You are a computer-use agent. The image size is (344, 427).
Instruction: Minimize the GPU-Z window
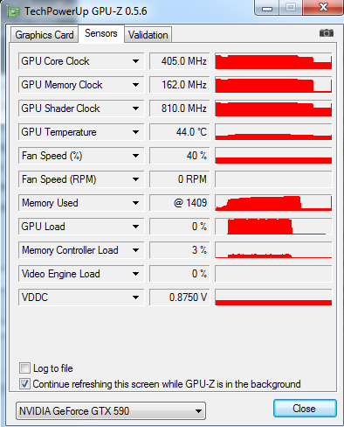[267, 8]
